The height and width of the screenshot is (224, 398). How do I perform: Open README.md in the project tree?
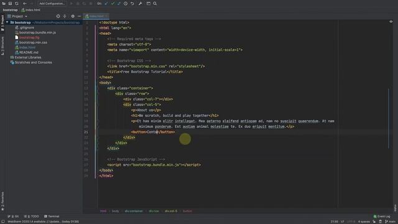click(x=27, y=52)
